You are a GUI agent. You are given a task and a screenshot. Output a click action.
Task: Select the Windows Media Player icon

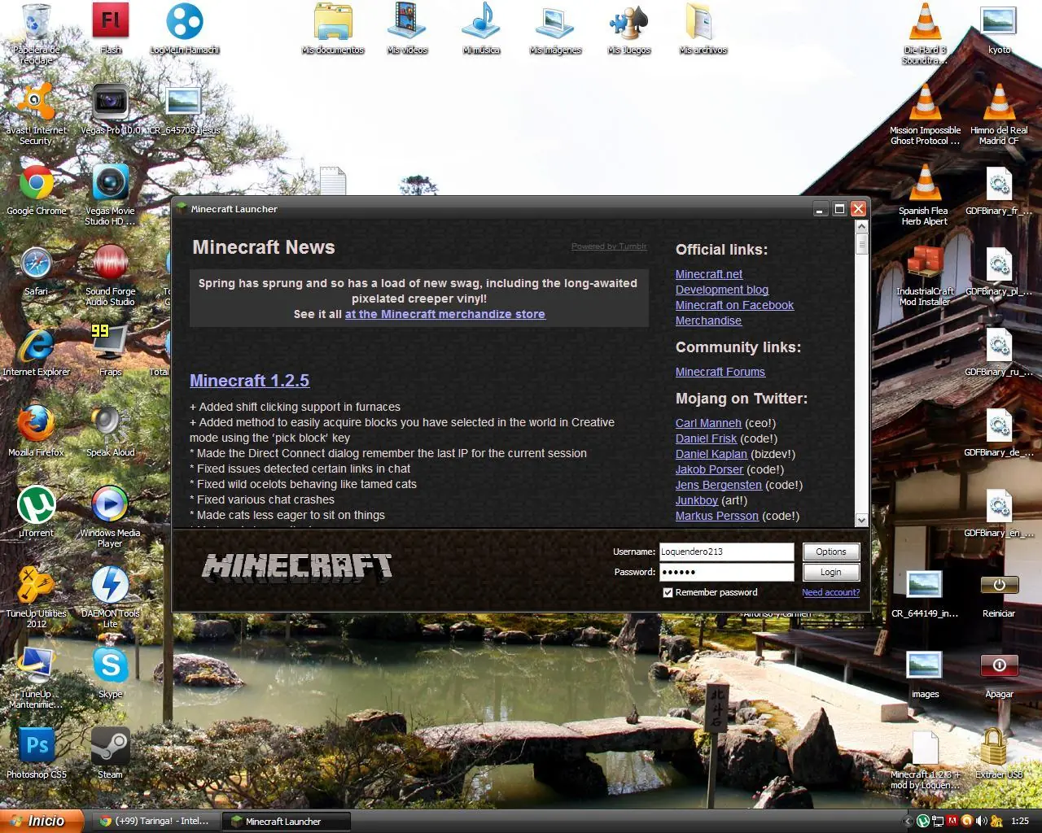coord(111,517)
